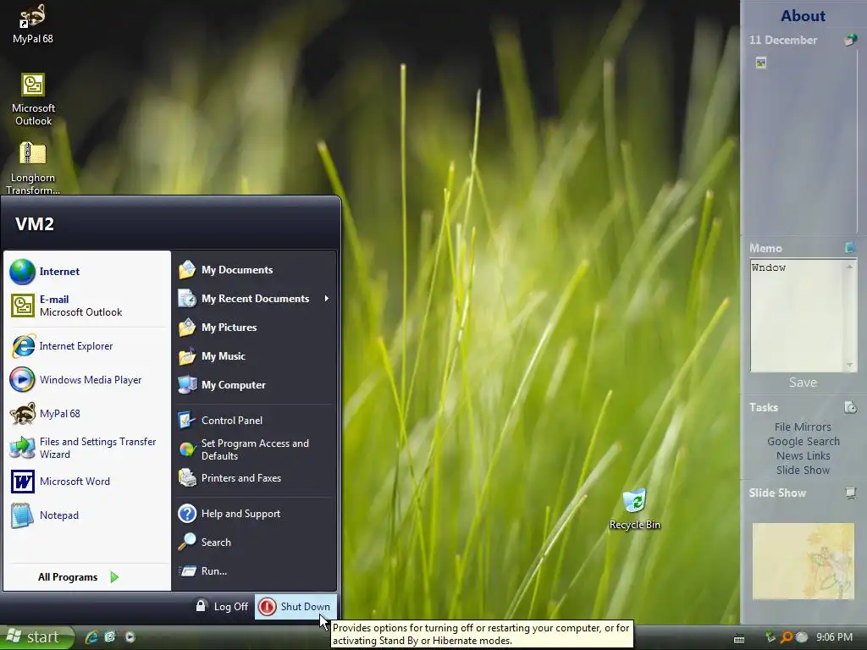
Task: Click the 11 December date in sidebar
Action: [783, 40]
